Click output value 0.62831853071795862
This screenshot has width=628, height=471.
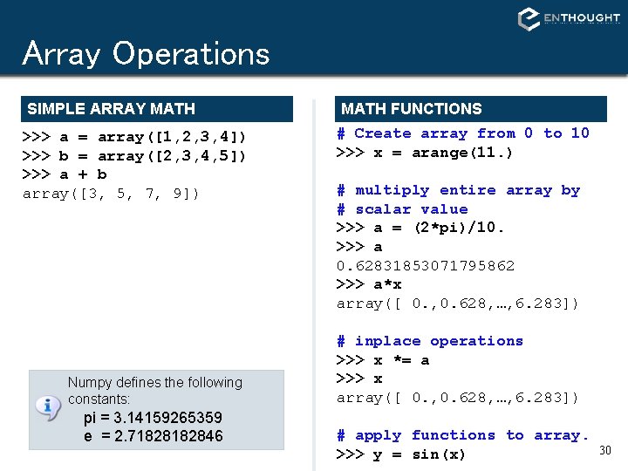(x=426, y=265)
